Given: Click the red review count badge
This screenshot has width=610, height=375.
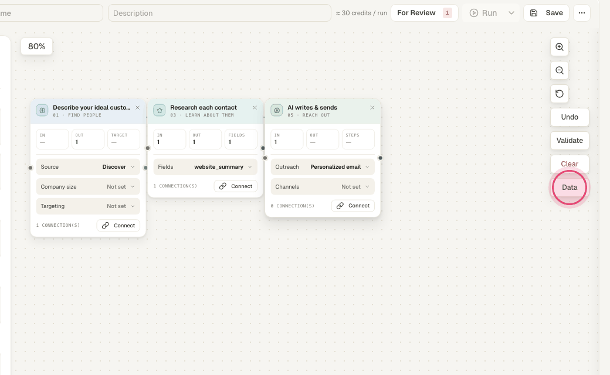Looking at the screenshot, I should (447, 13).
